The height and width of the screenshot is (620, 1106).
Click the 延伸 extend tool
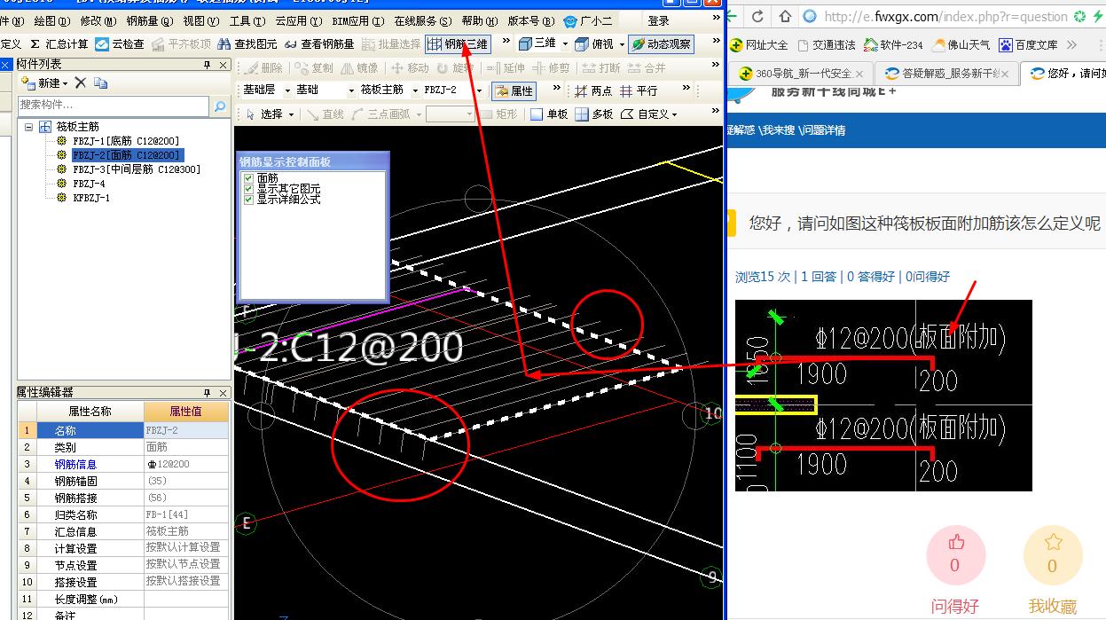(x=506, y=67)
